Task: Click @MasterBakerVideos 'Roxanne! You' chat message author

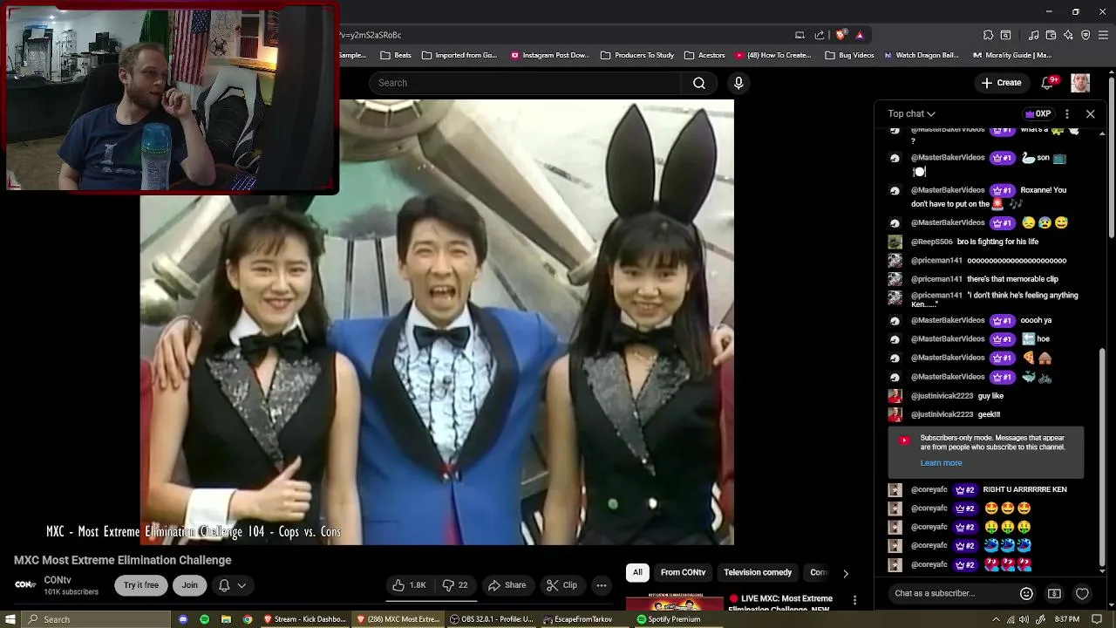Action: (x=948, y=190)
